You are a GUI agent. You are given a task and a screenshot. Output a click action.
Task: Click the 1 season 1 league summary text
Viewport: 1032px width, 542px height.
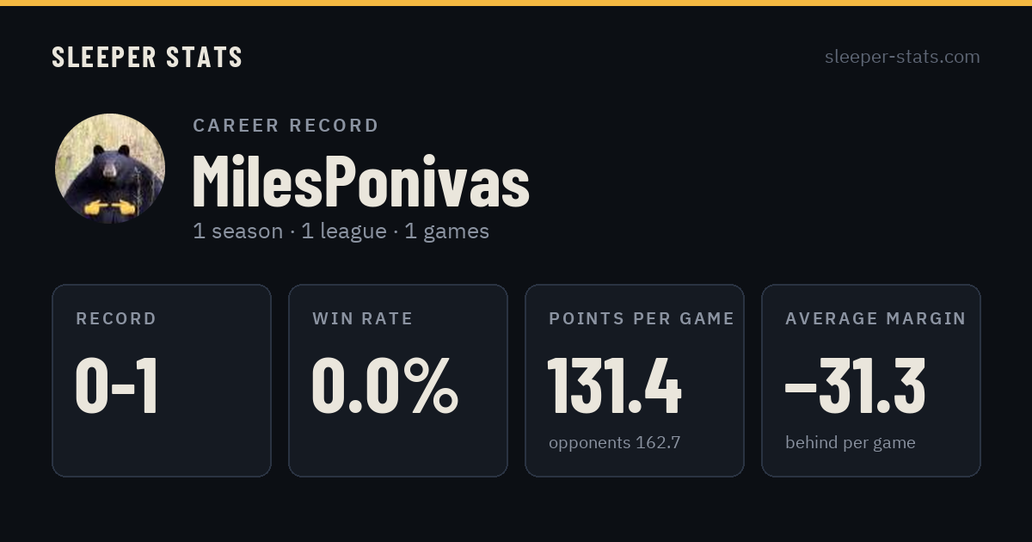(x=341, y=231)
